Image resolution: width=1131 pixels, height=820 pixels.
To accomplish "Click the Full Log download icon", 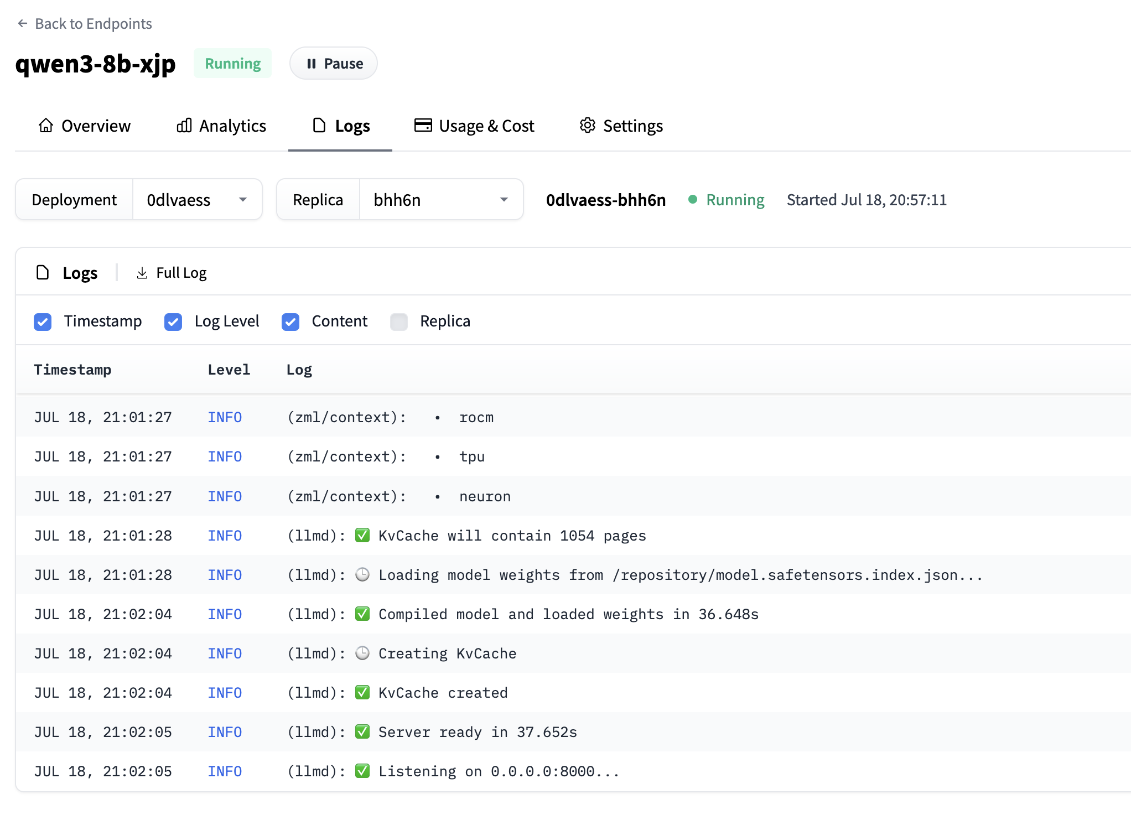I will point(142,273).
